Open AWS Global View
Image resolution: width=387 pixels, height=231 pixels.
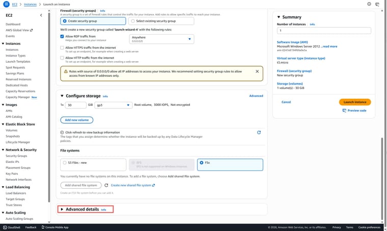[x=19, y=30]
